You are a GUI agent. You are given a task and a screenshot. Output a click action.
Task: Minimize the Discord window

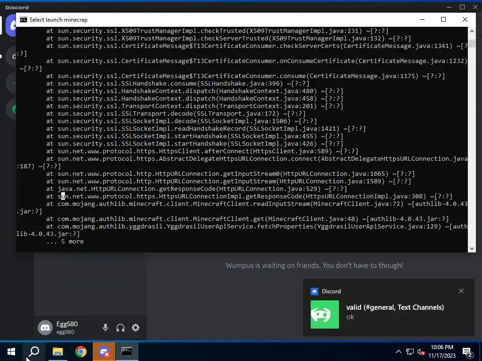(x=449, y=7)
